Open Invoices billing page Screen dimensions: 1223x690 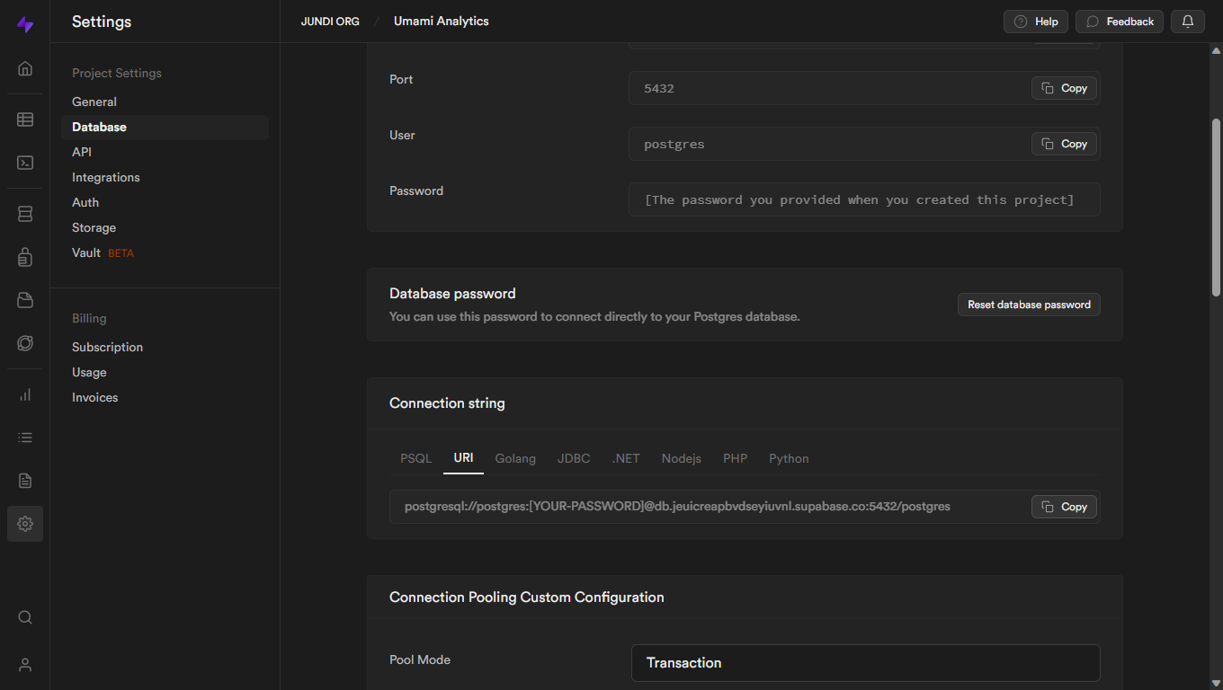click(95, 397)
